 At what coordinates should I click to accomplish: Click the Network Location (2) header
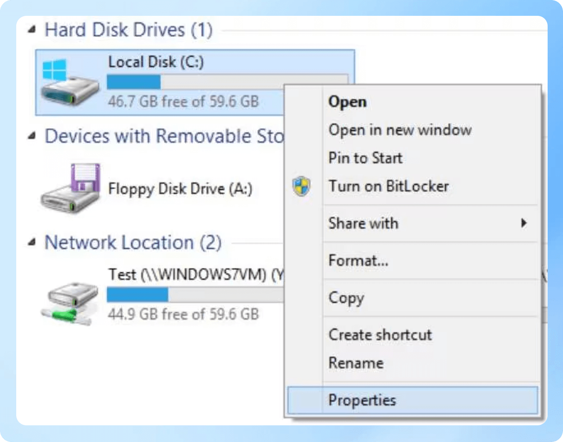[x=133, y=242]
